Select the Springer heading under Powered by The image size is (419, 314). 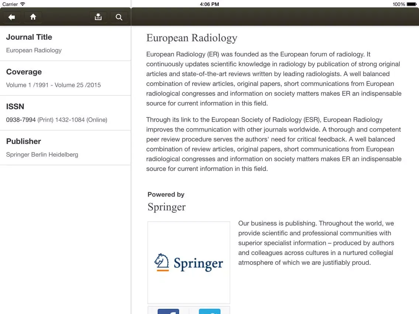click(x=166, y=207)
